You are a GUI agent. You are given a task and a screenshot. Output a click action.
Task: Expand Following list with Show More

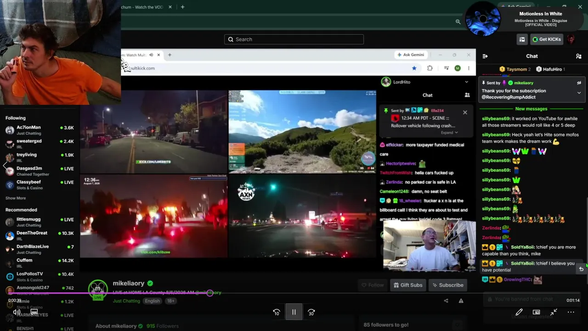(16, 198)
